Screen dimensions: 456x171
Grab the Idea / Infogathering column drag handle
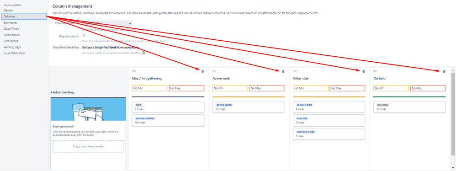(x=134, y=71)
